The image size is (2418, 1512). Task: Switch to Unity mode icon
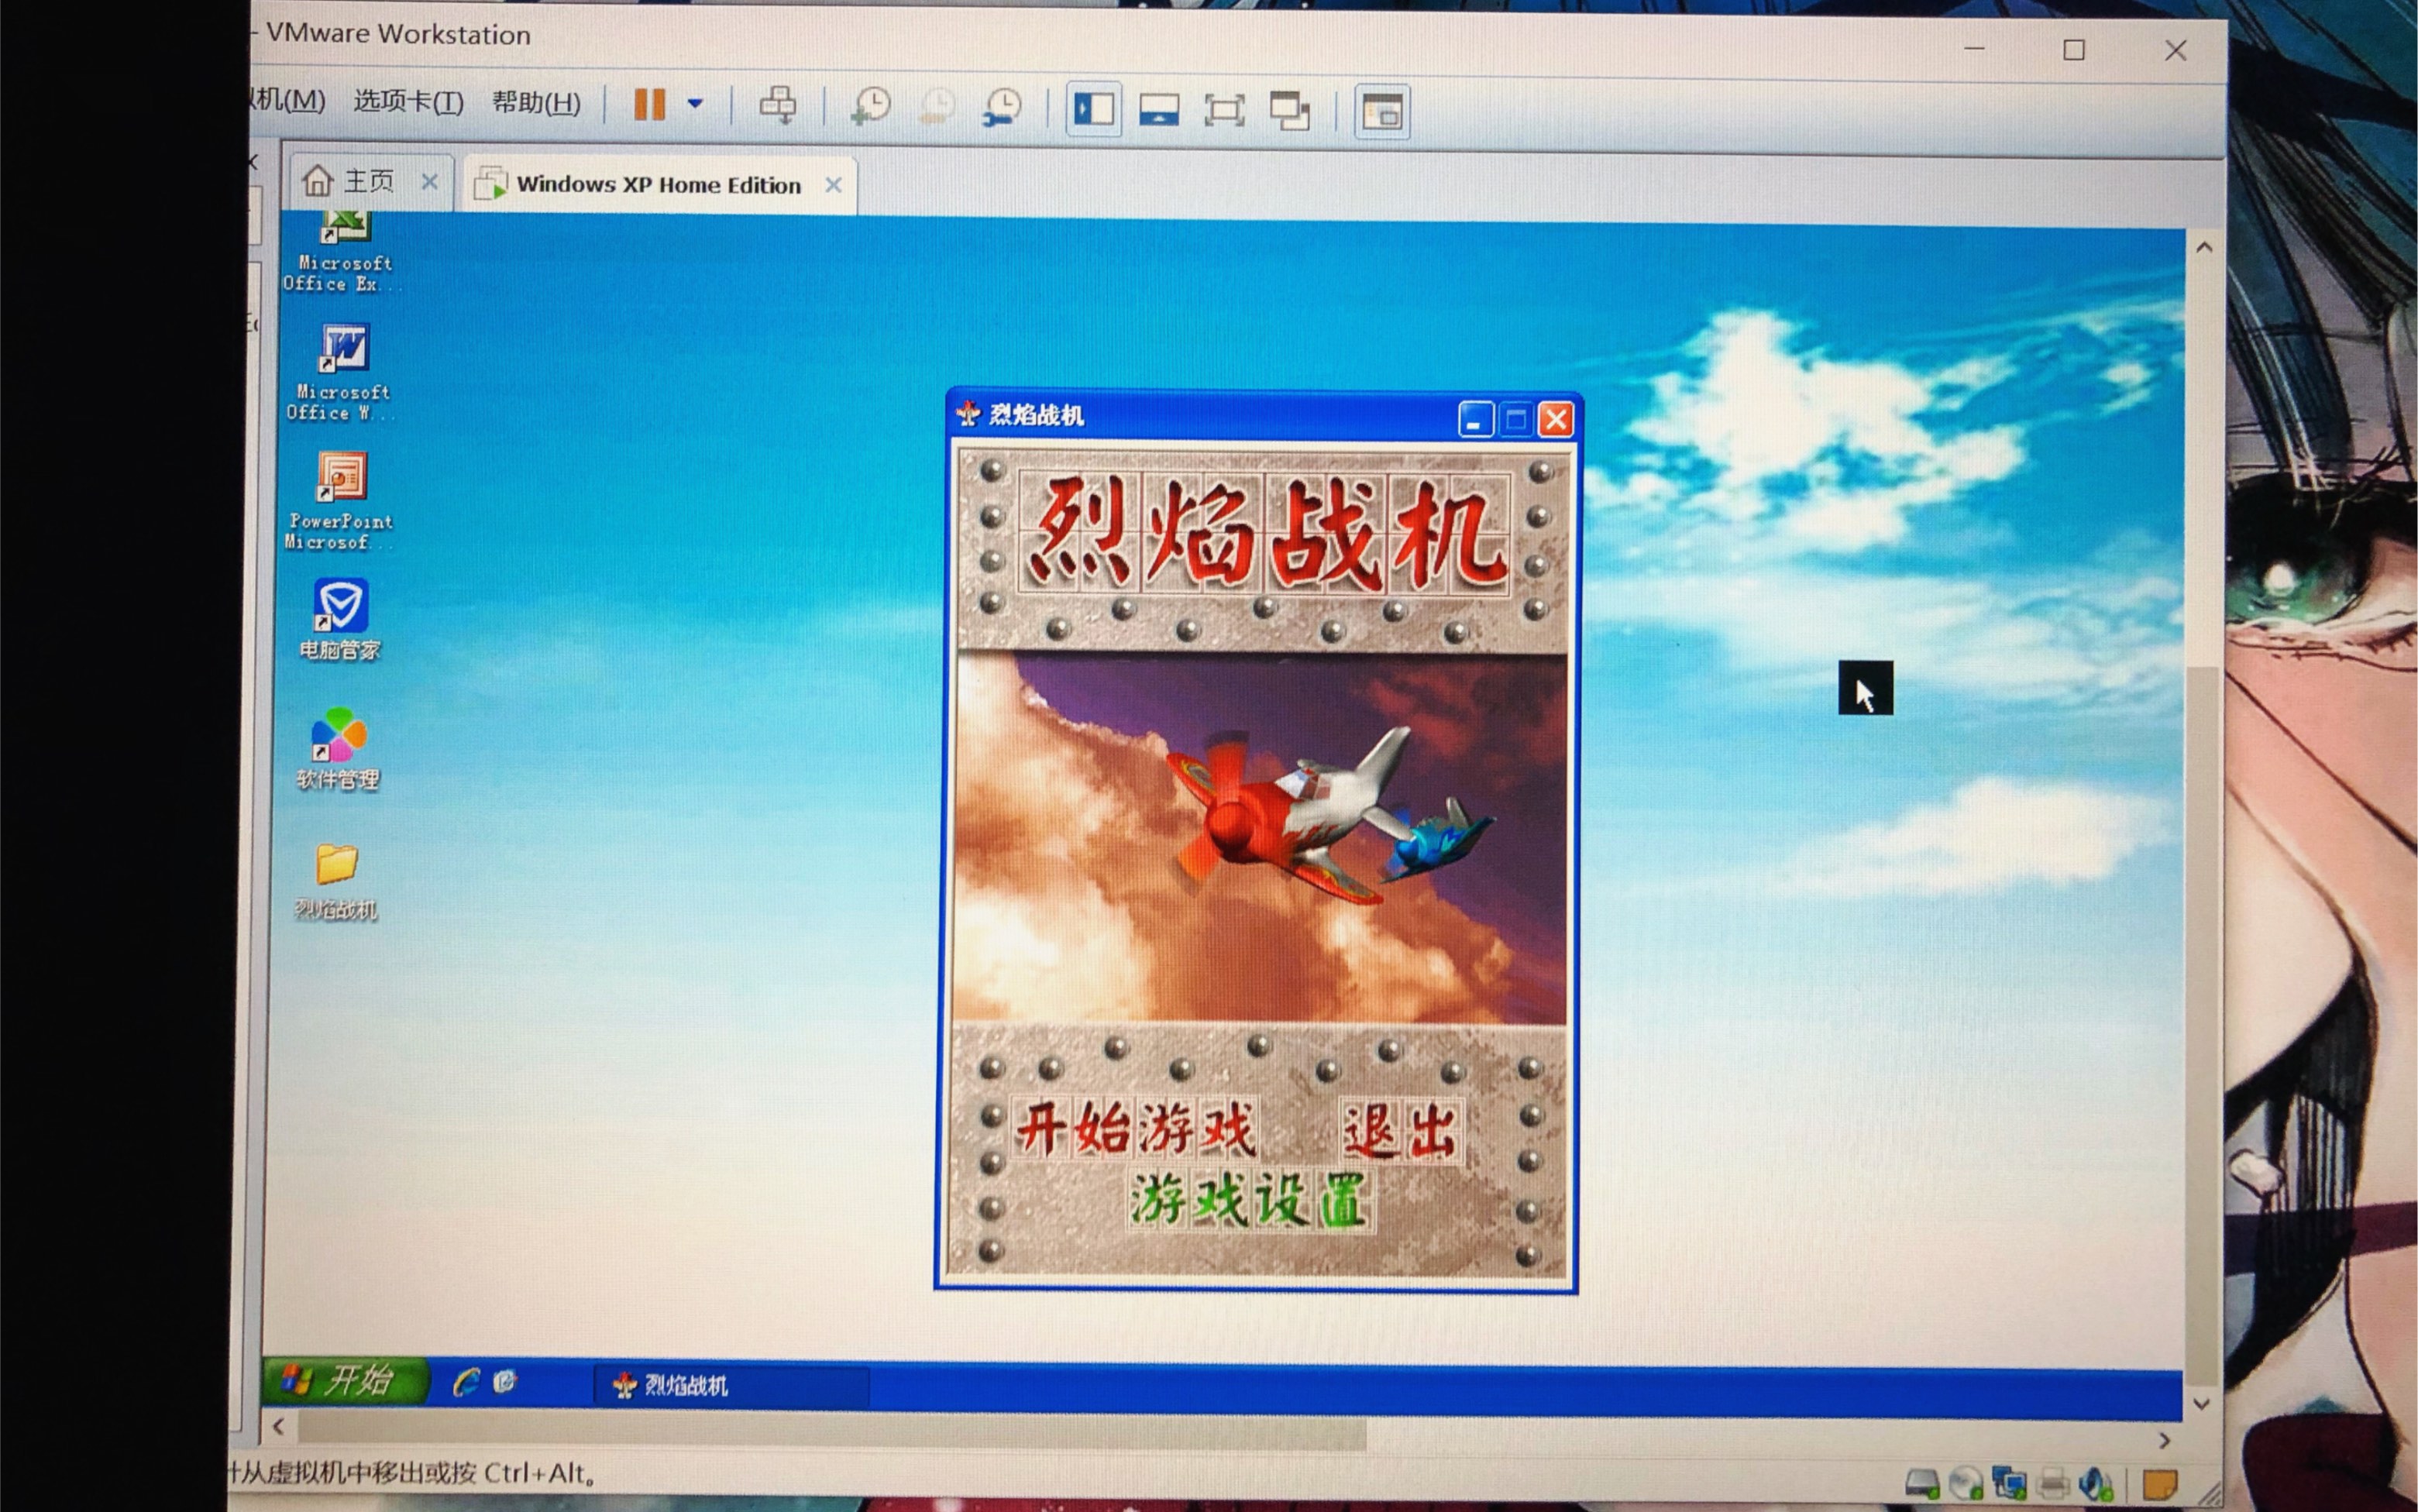click(x=1289, y=111)
